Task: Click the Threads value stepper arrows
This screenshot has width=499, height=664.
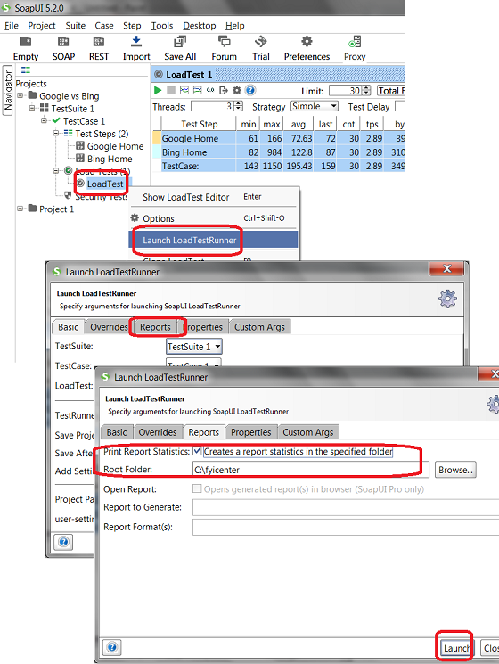Action: 239,106
